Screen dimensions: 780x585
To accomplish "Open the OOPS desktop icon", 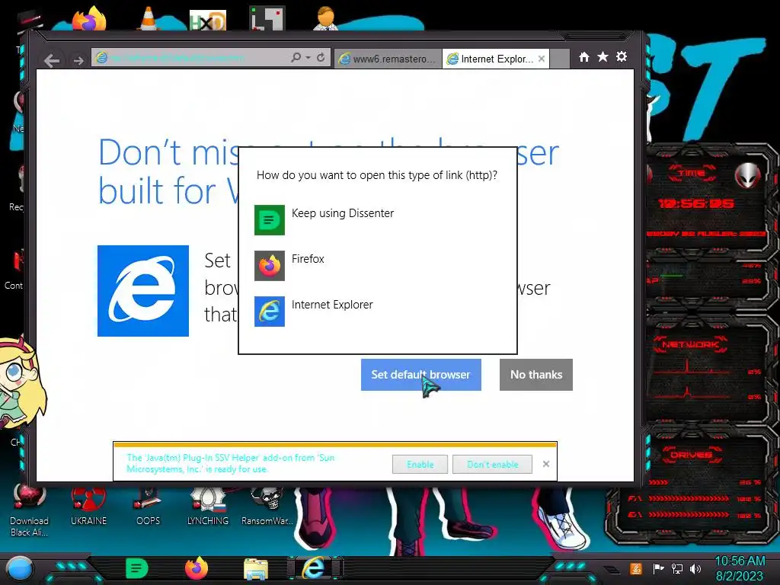I will click(149, 507).
